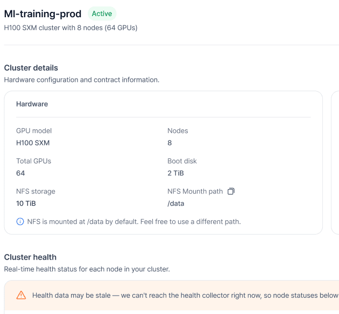Click the Real-time health status description
339x314 pixels.
pyautogui.click(x=87, y=269)
